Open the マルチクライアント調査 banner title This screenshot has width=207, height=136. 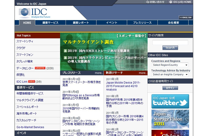(x=88, y=42)
